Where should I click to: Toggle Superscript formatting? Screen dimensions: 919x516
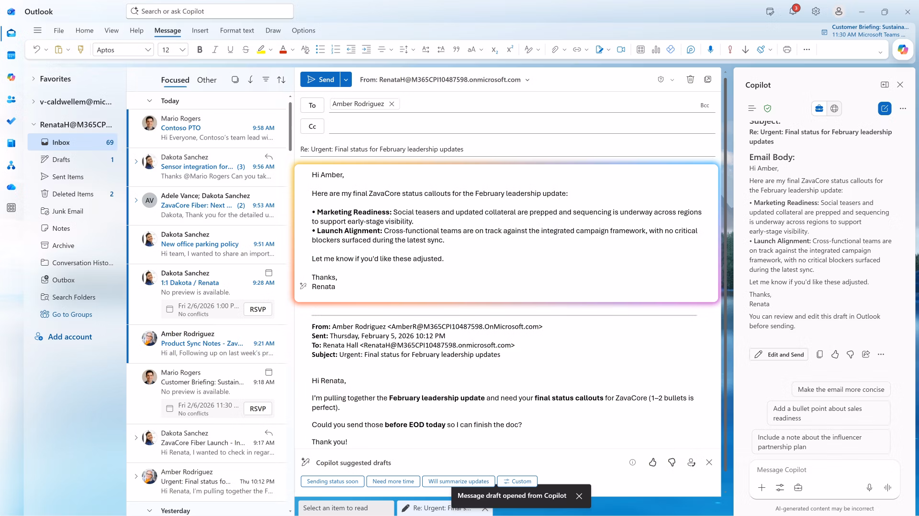(x=510, y=50)
